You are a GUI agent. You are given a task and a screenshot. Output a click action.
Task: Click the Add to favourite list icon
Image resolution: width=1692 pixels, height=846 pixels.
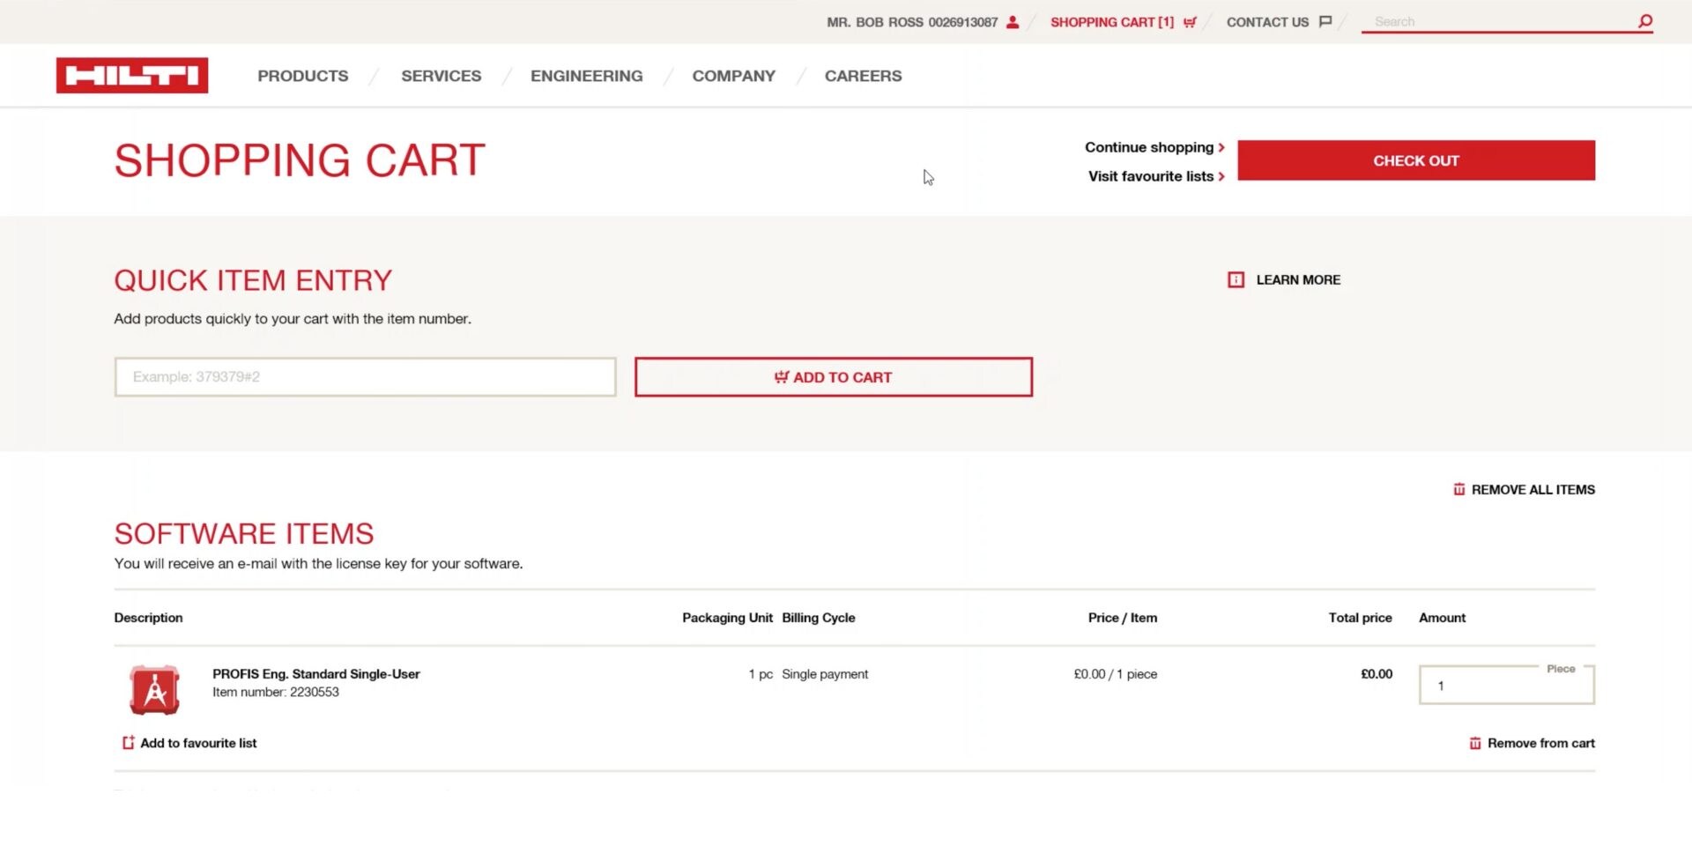click(128, 742)
